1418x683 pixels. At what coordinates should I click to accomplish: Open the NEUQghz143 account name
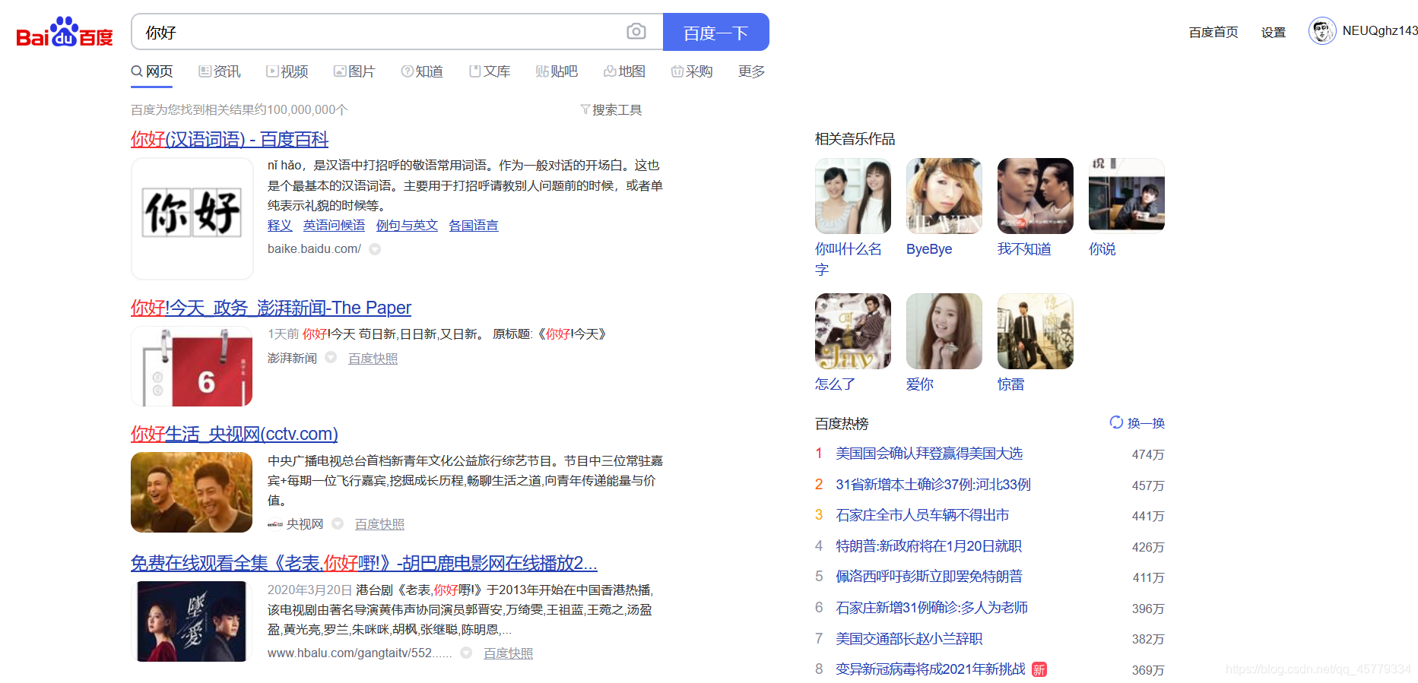(1380, 31)
